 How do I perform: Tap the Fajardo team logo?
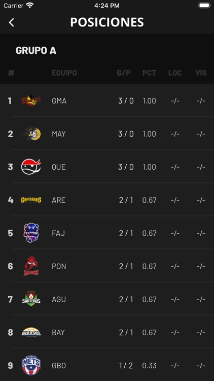point(31,233)
